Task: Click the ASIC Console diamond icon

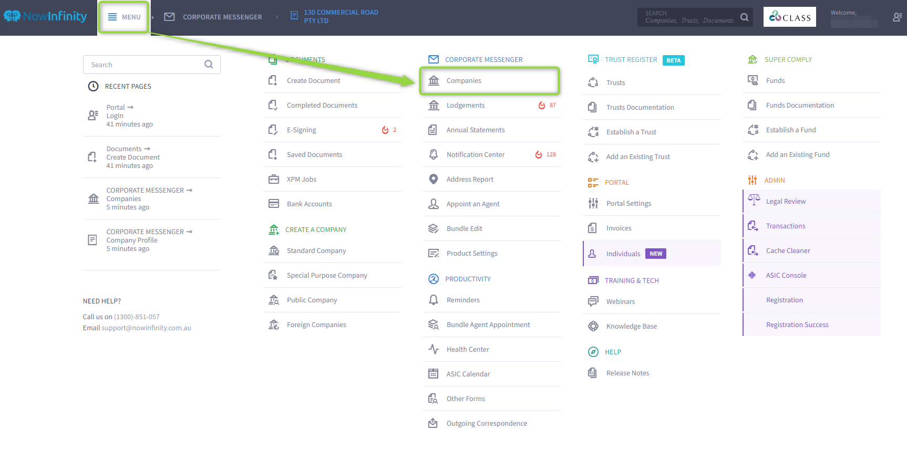Action: [x=752, y=275]
